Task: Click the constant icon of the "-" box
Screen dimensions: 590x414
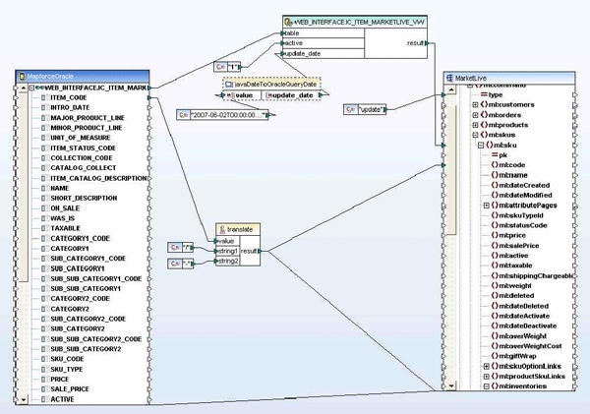Action: pos(175,264)
